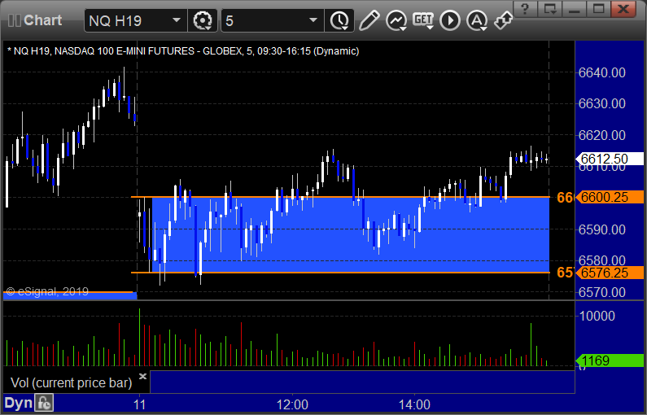The height and width of the screenshot is (415, 647).
Task: Click the detach window icon
Action: pos(549,9)
